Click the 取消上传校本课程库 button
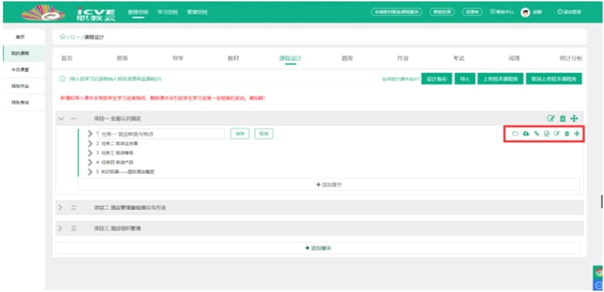Screen dimensions: 604x292 [554, 78]
